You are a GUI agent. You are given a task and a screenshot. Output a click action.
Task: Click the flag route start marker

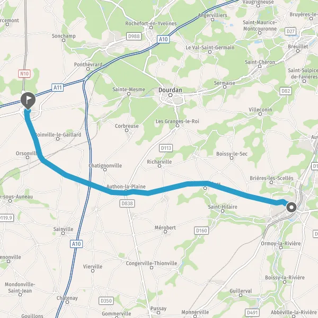28,100
